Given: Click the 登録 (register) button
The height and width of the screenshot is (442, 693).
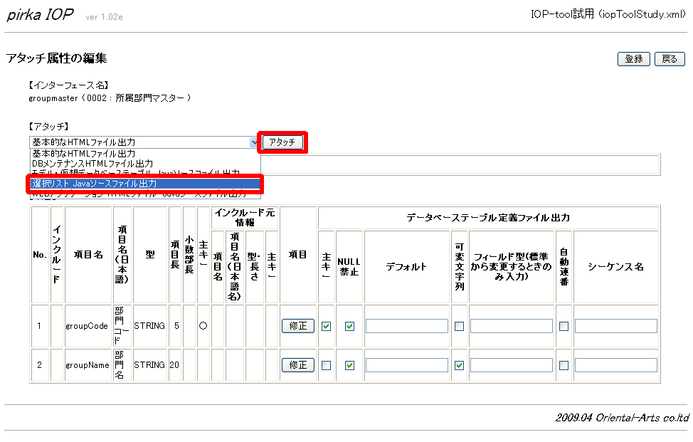Looking at the screenshot, I should pos(633,59).
